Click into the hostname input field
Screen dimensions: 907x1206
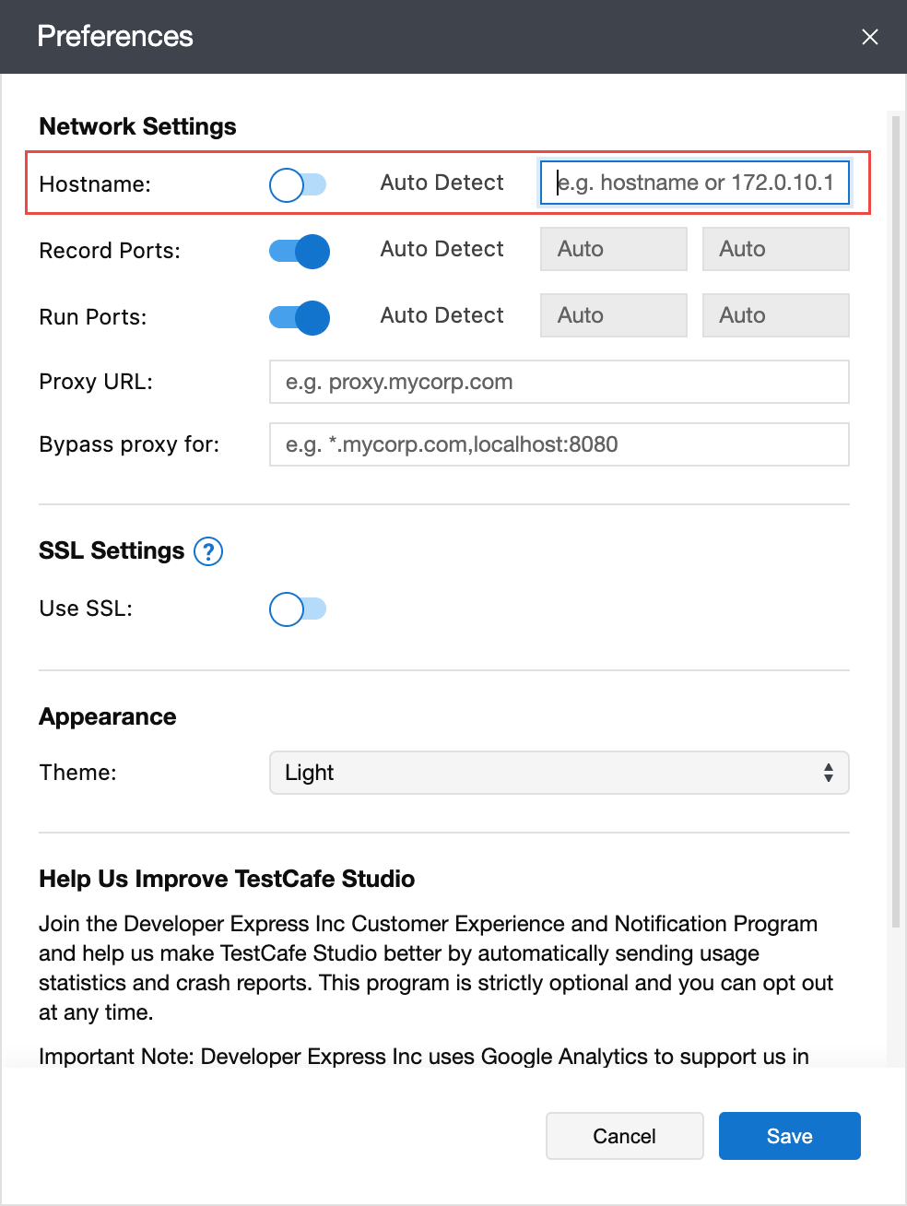tap(694, 183)
